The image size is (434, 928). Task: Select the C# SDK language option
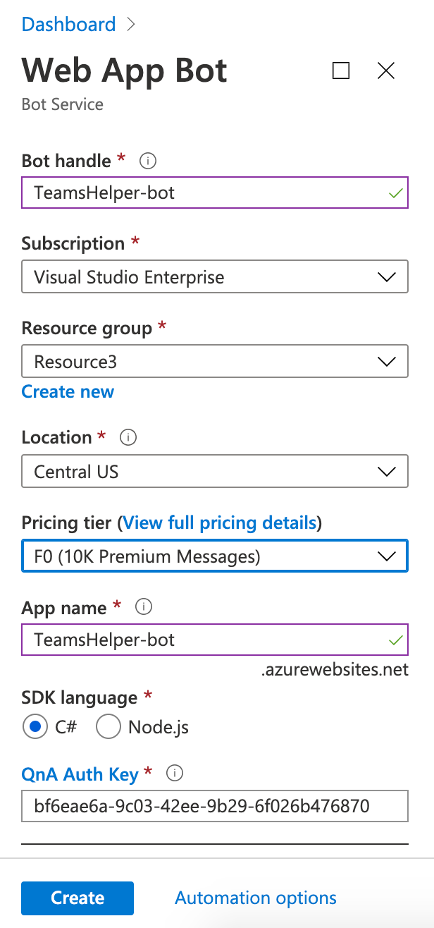pyautogui.click(x=35, y=726)
